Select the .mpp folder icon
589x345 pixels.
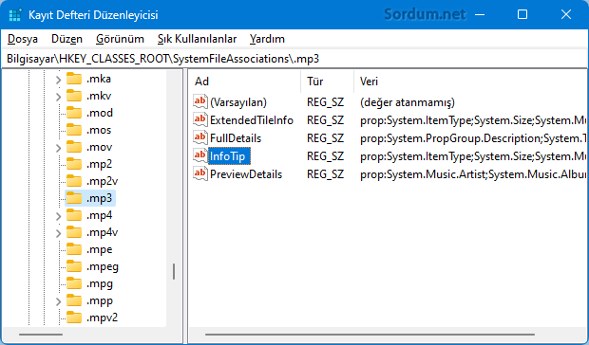click(x=74, y=300)
